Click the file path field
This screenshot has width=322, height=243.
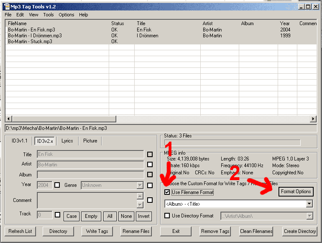(x=161, y=128)
